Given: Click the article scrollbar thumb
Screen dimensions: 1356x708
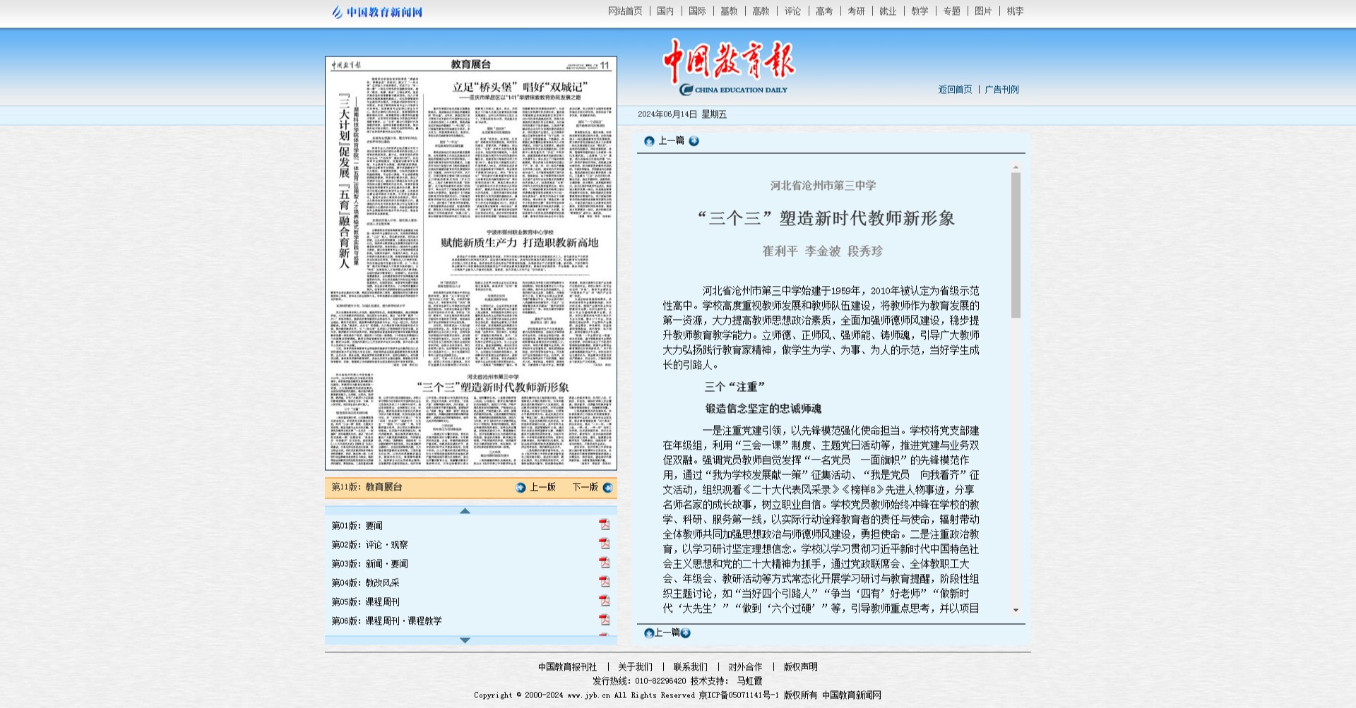Looking at the screenshot, I should point(1016,245).
